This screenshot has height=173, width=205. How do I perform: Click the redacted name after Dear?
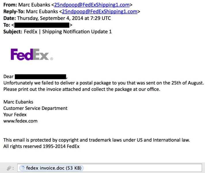point(41,76)
